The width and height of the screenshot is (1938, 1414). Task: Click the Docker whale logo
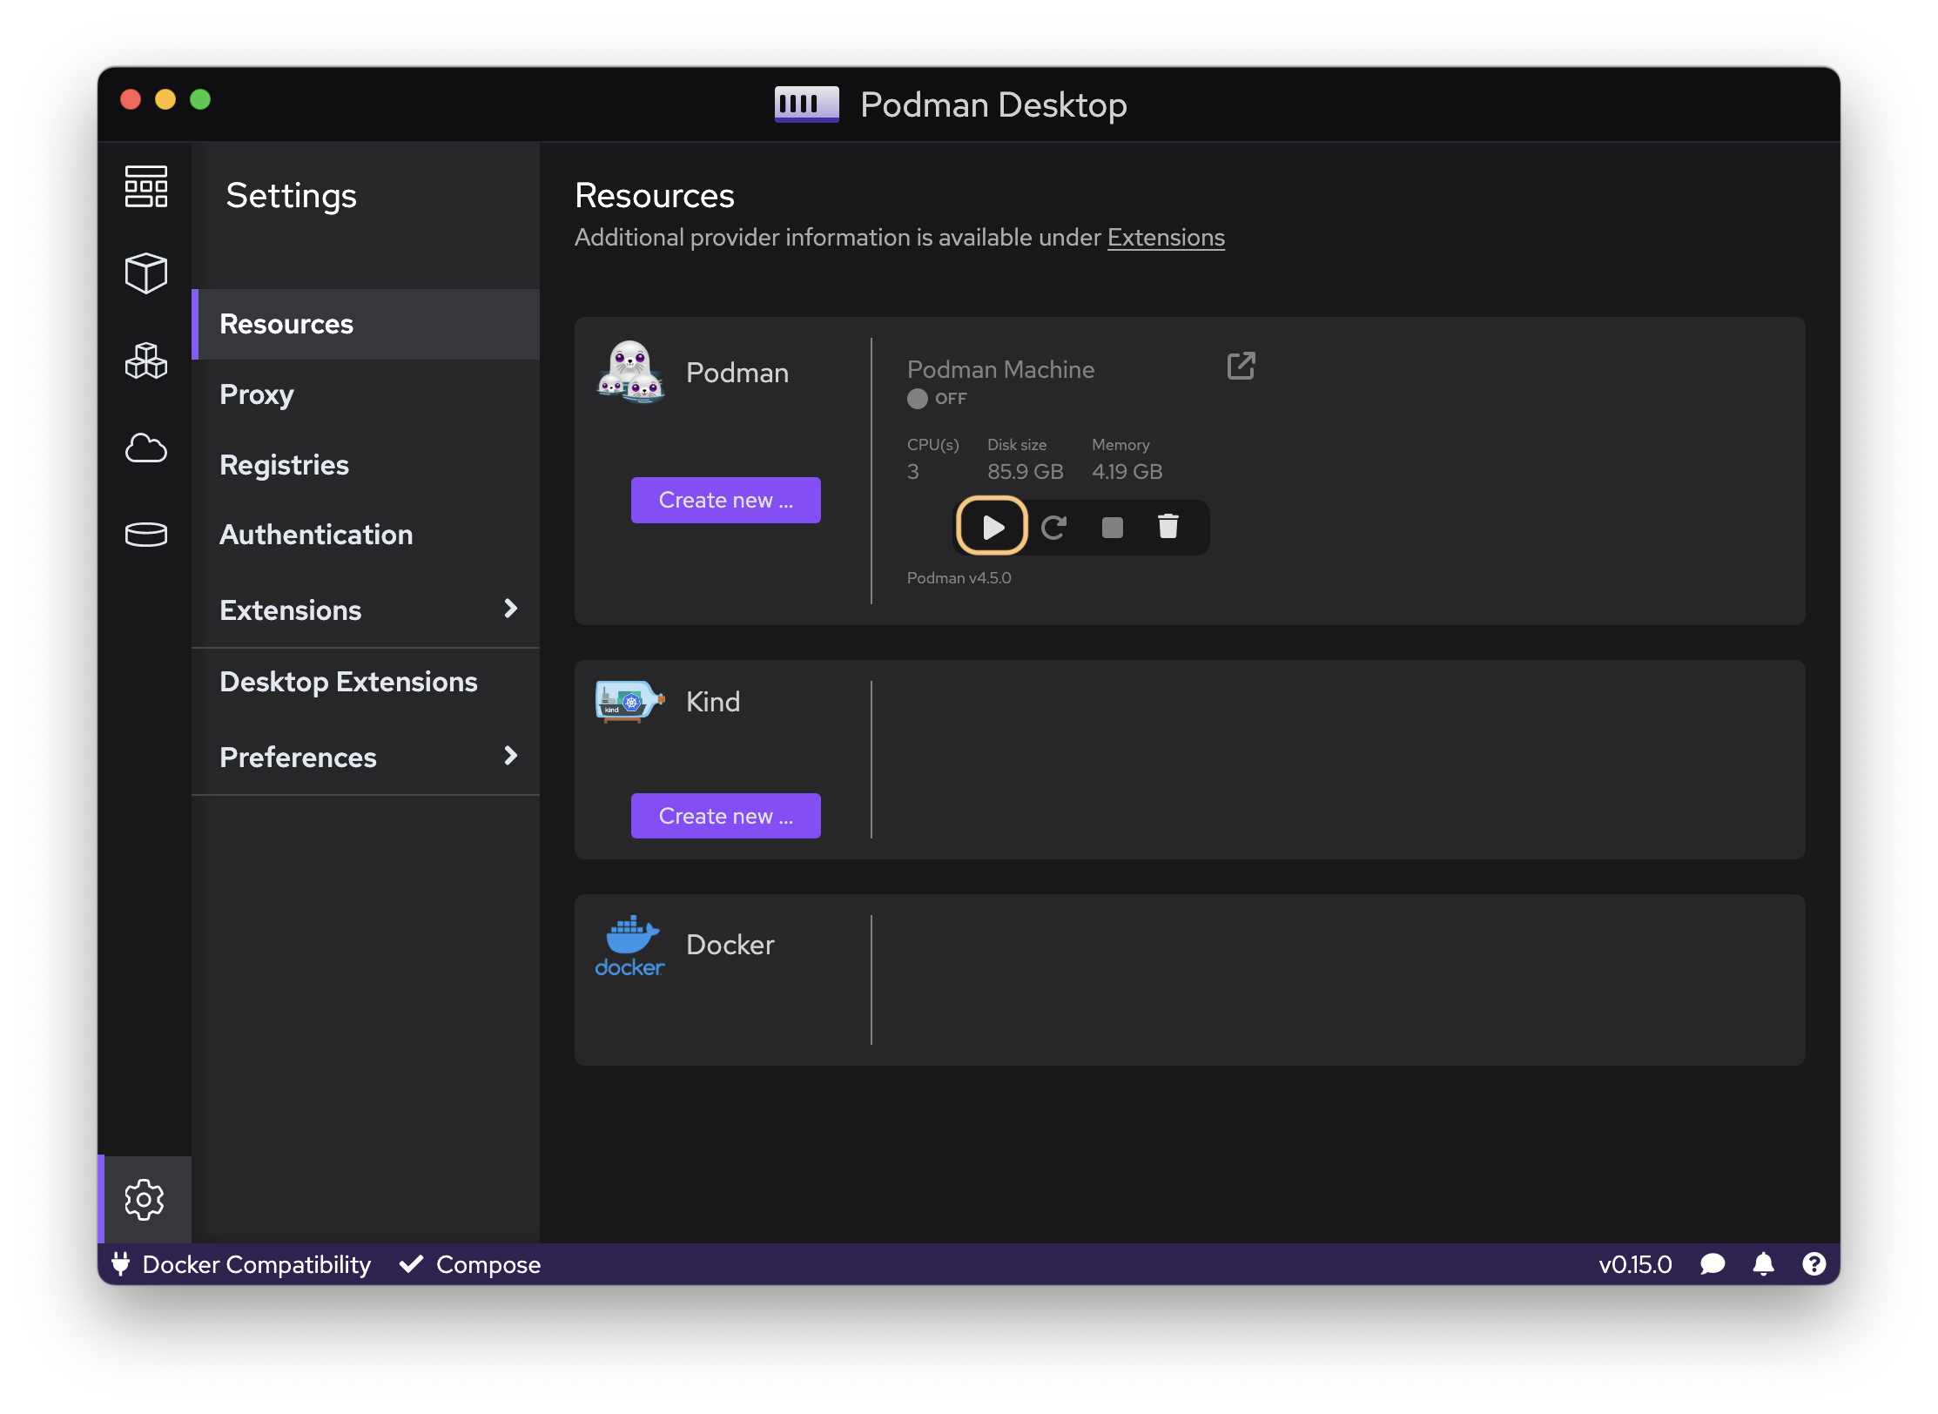pos(629,946)
